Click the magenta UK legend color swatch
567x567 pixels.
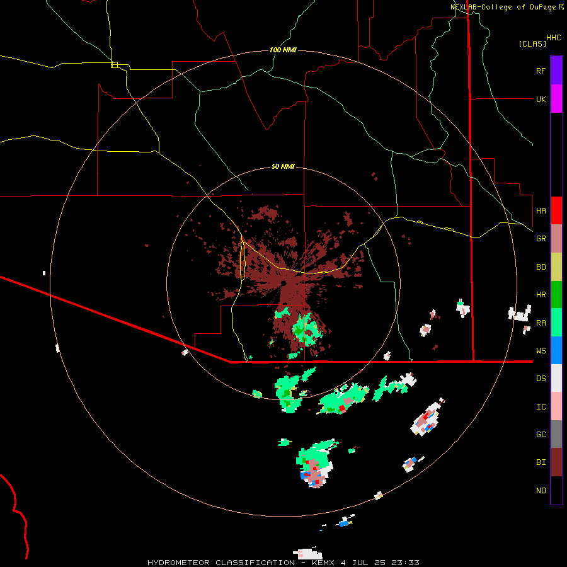tap(556, 99)
